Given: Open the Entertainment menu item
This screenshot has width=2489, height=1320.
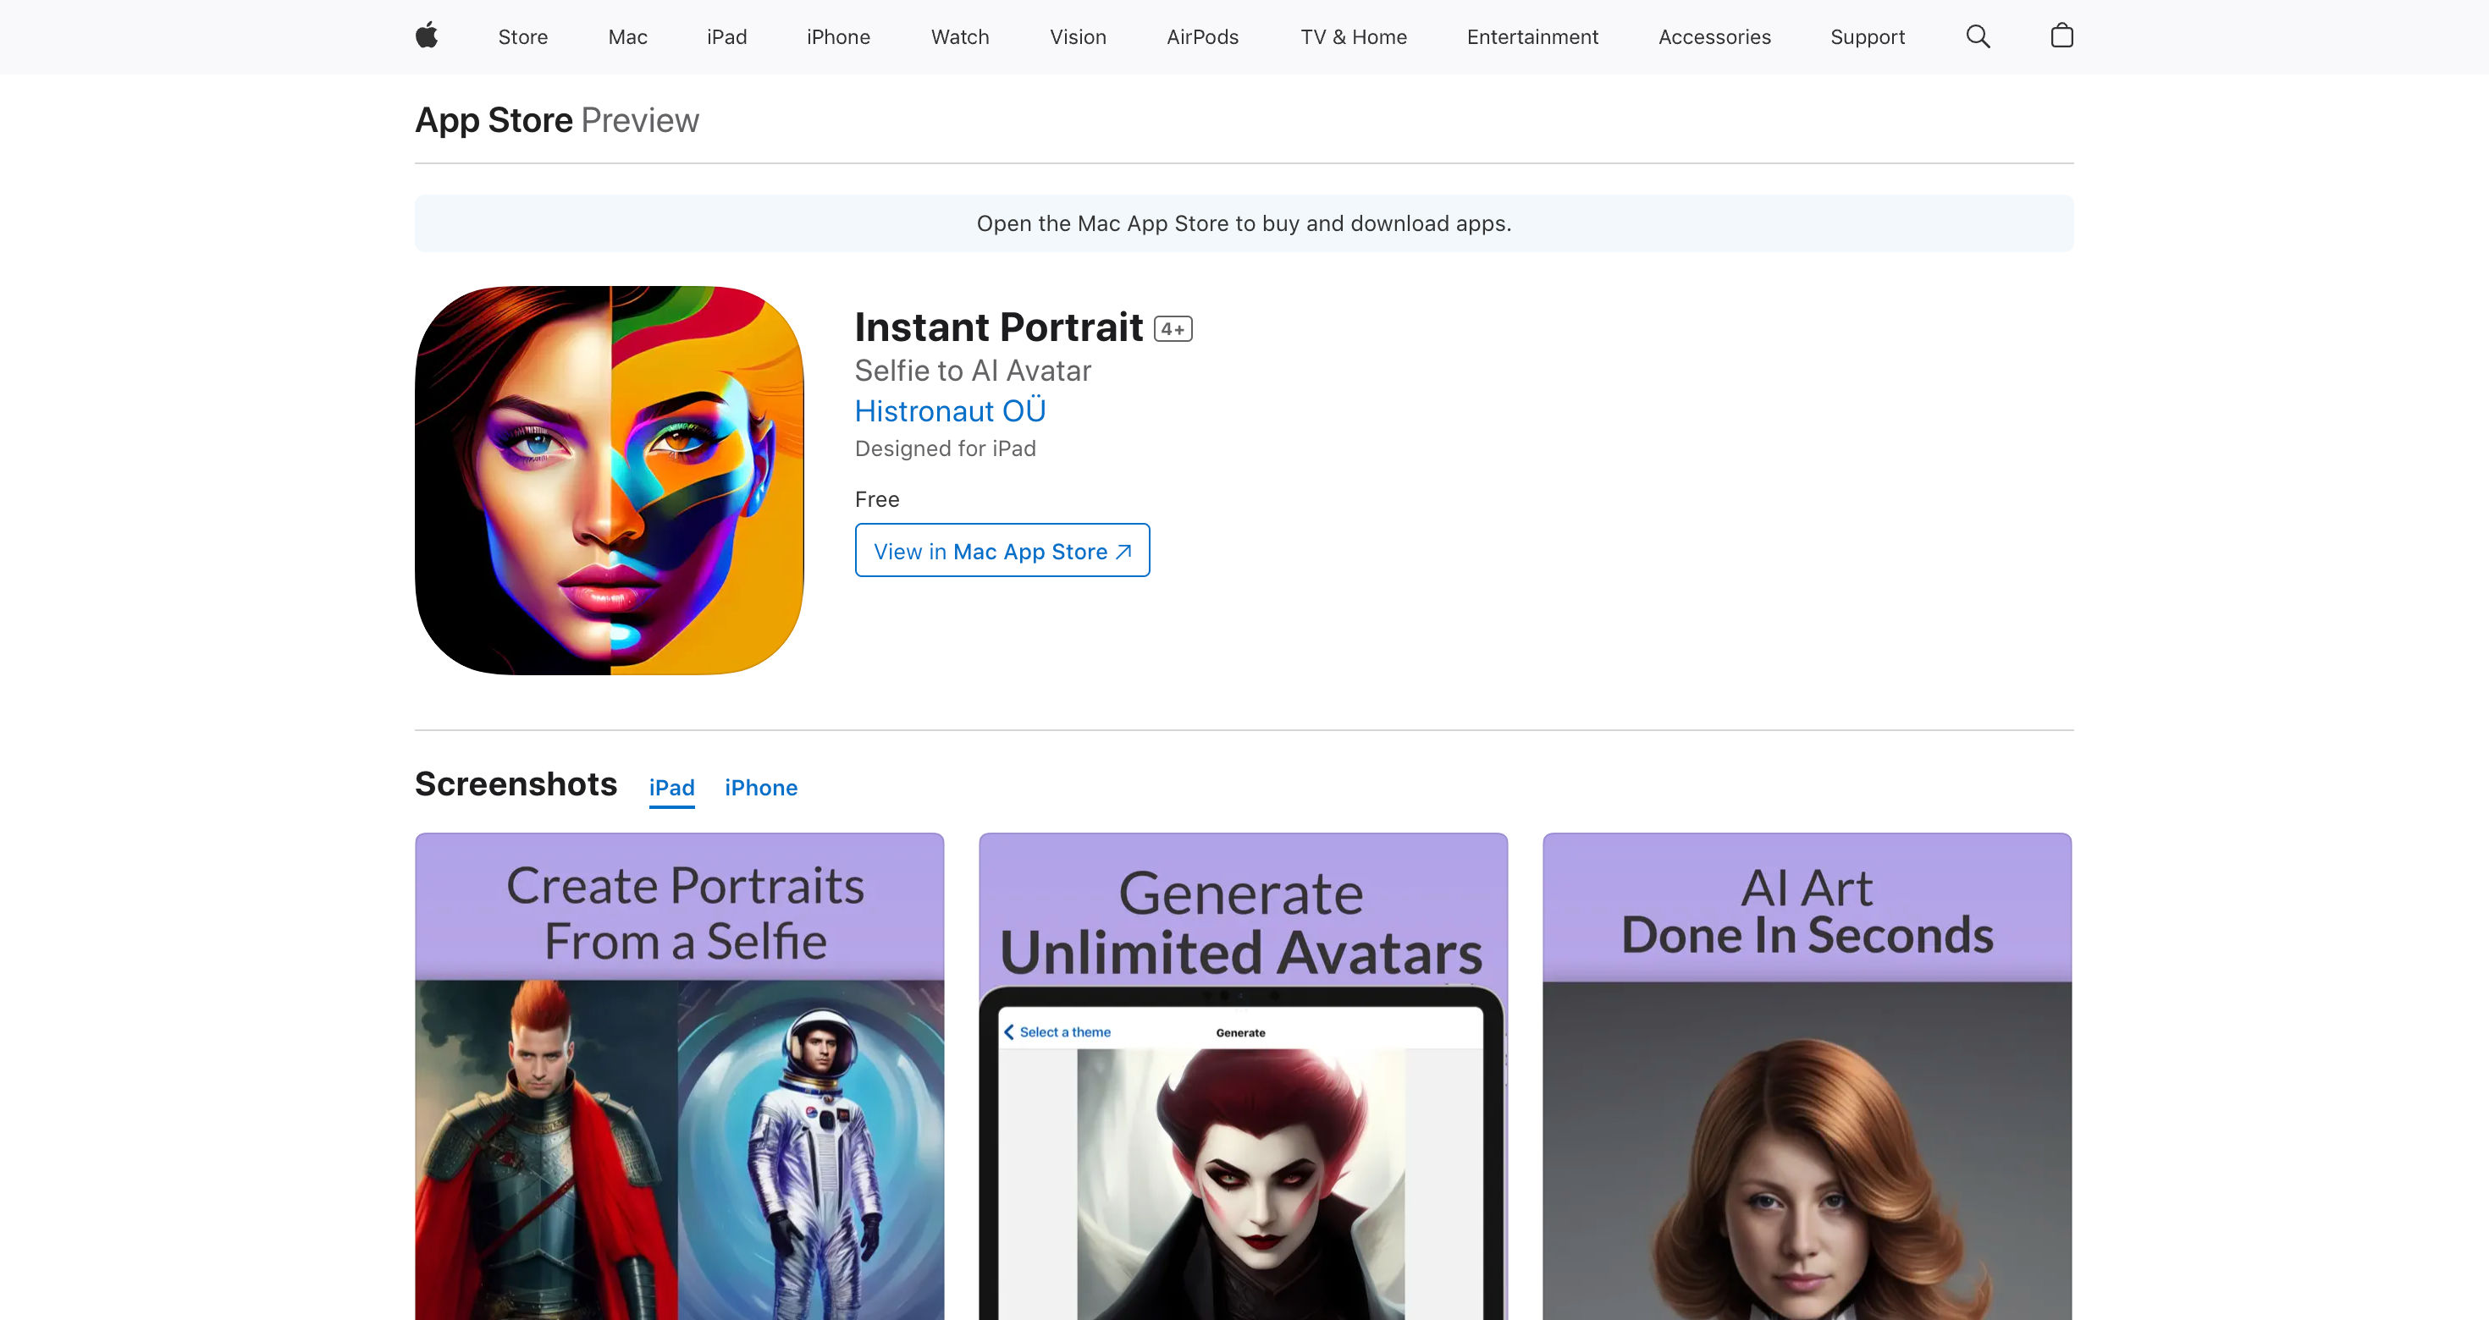Looking at the screenshot, I should tap(1532, 36).
